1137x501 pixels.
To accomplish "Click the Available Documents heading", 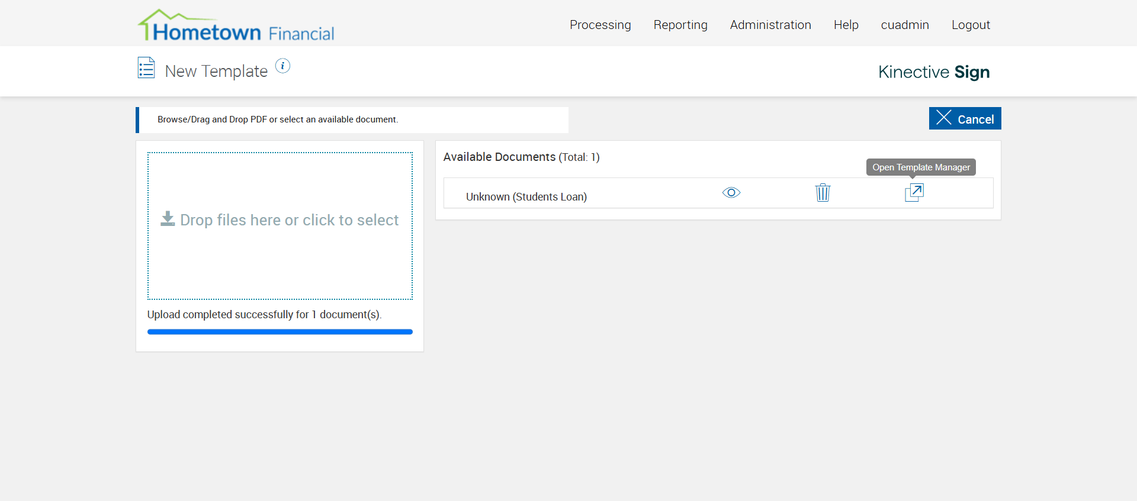I will coord(499,157).
